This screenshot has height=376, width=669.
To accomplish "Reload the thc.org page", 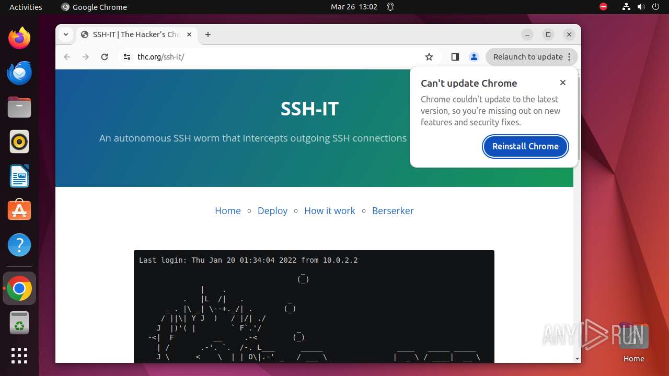I will pyautogui.click(x=105, y=57).
